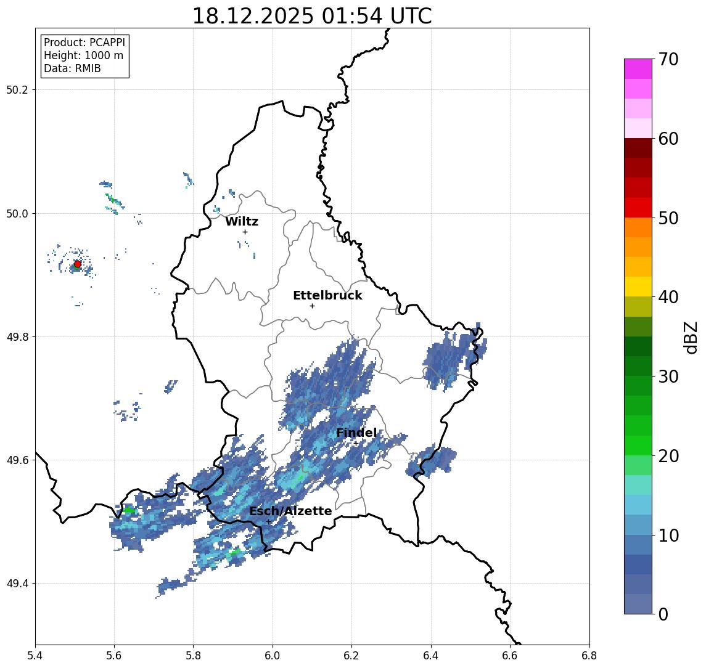Click the 6.8 longitude axis label
The height and width of the screenshot is (668, 706).
click(589, 656)
